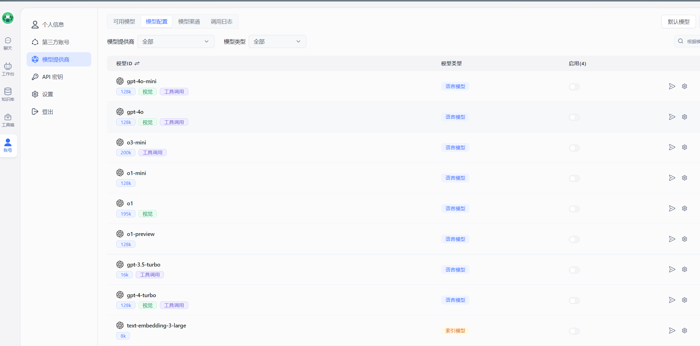Viewport: 700px width, 346px height.
Task: Click send icon in the o1 row
Action: [672, 208]
